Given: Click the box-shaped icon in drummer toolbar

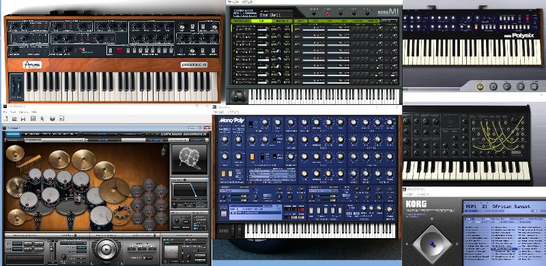Looking at the screenshot, I should (53, 118).
